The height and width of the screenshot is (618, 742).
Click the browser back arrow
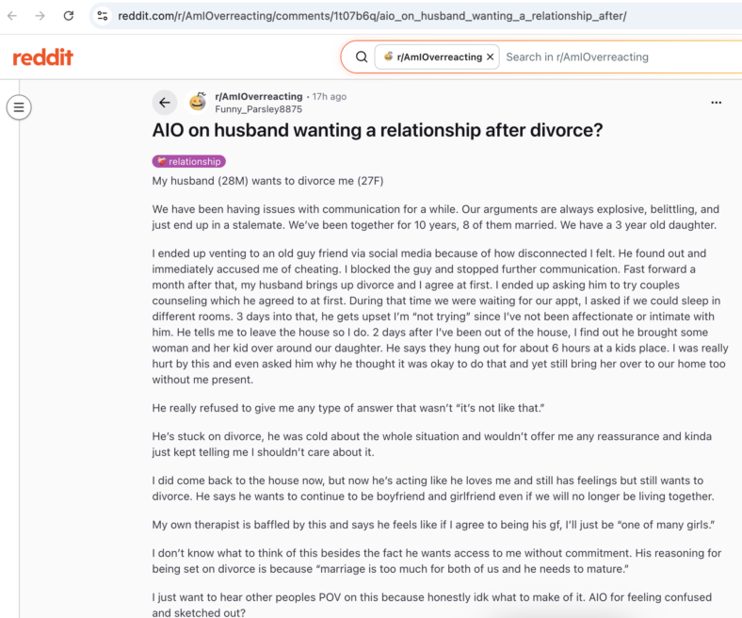[13, 16]
